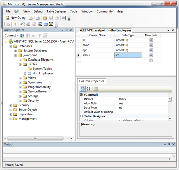This screenshot has width=179, height=170.
Task: Collapse the AJEET-PC server node
Action: 6,42
